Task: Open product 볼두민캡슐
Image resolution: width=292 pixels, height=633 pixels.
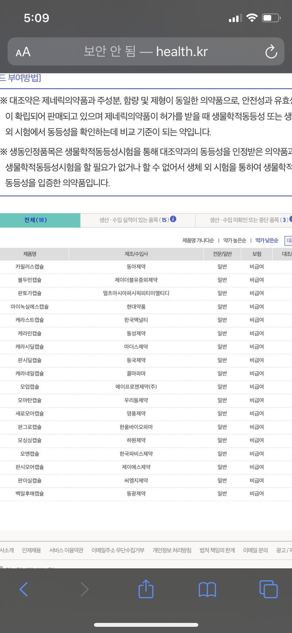Action: point(30,280)
